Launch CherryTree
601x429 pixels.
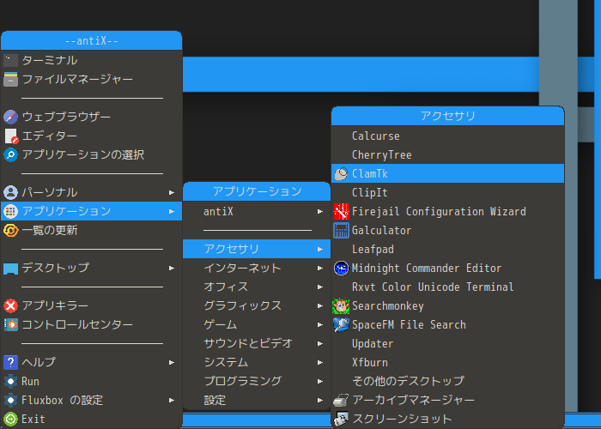click(447, 154)
